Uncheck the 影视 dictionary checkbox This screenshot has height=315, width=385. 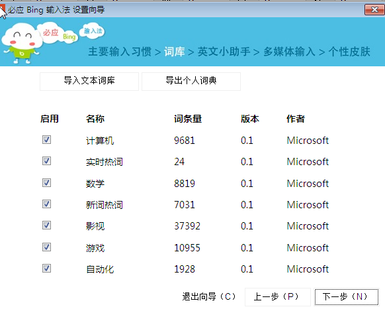click(47, 225)
